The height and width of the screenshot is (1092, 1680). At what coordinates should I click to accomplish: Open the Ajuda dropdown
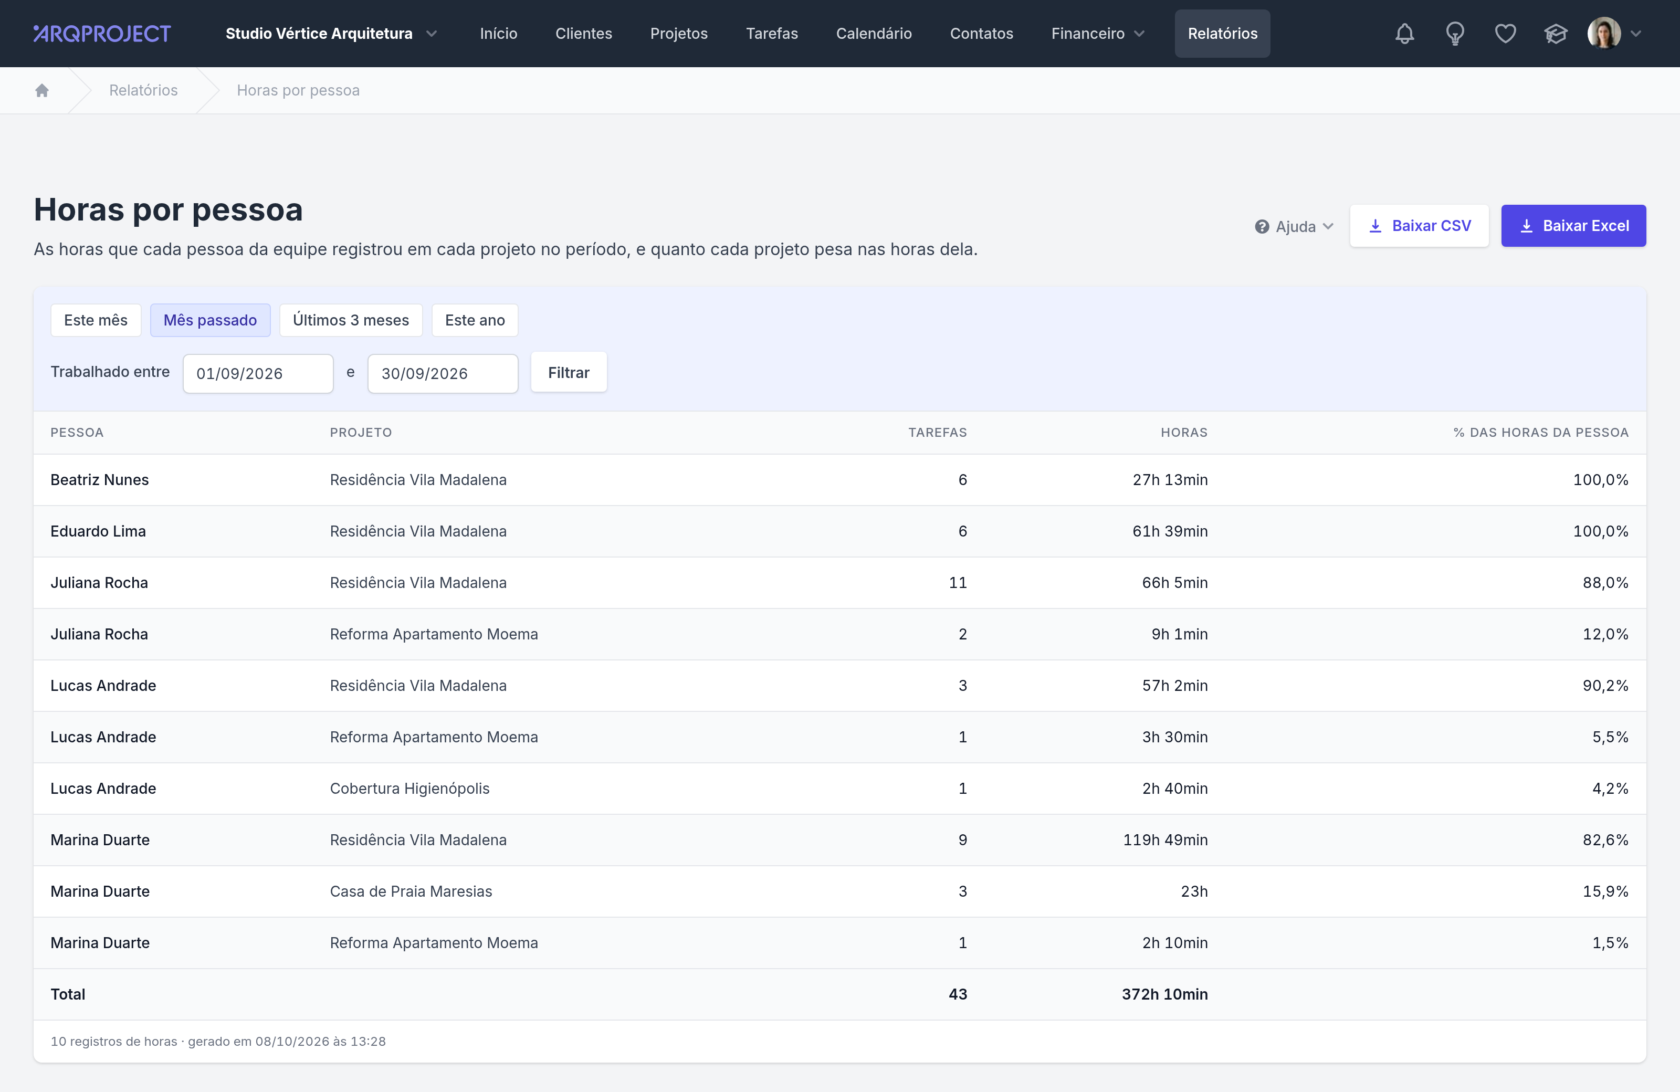pos(1295,227)
